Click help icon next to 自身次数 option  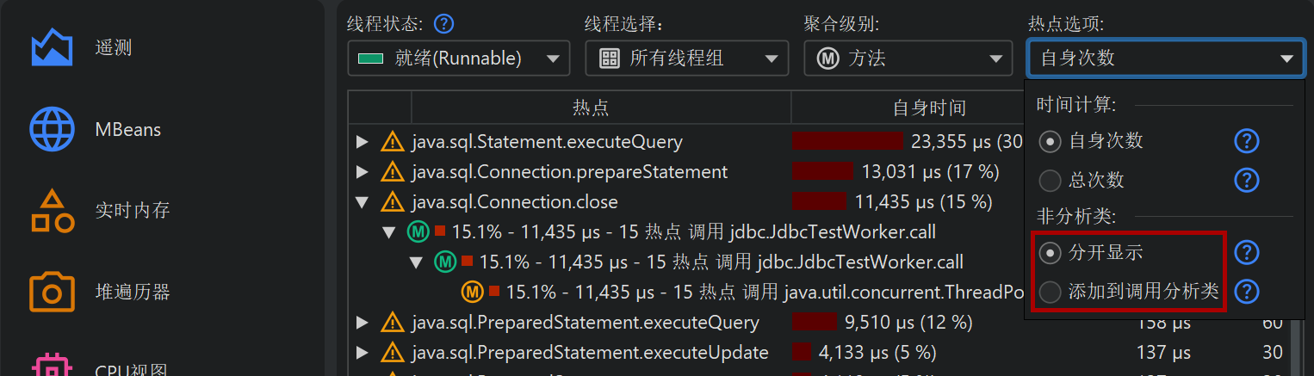click(x=1246, y=140)
